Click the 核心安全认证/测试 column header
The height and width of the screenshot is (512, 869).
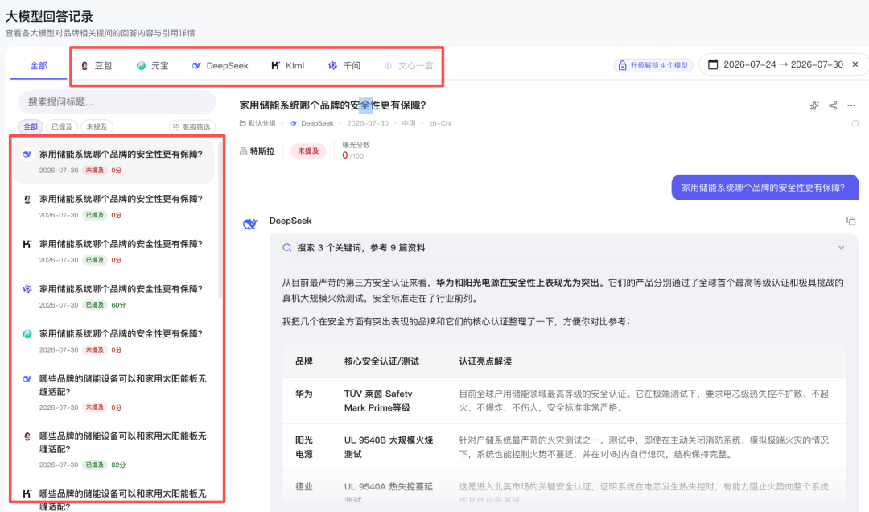[x=381, y=361]
